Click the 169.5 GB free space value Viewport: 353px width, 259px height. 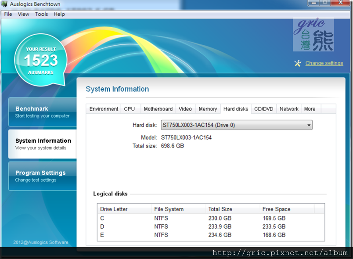274,218
